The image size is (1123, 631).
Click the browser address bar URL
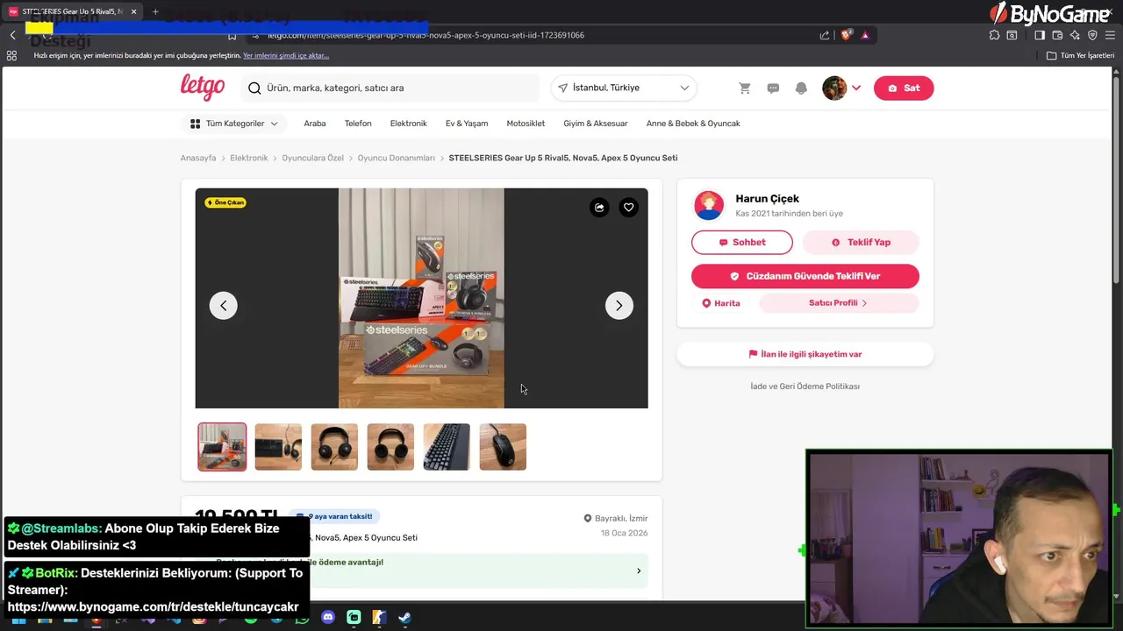click(426, 35)
